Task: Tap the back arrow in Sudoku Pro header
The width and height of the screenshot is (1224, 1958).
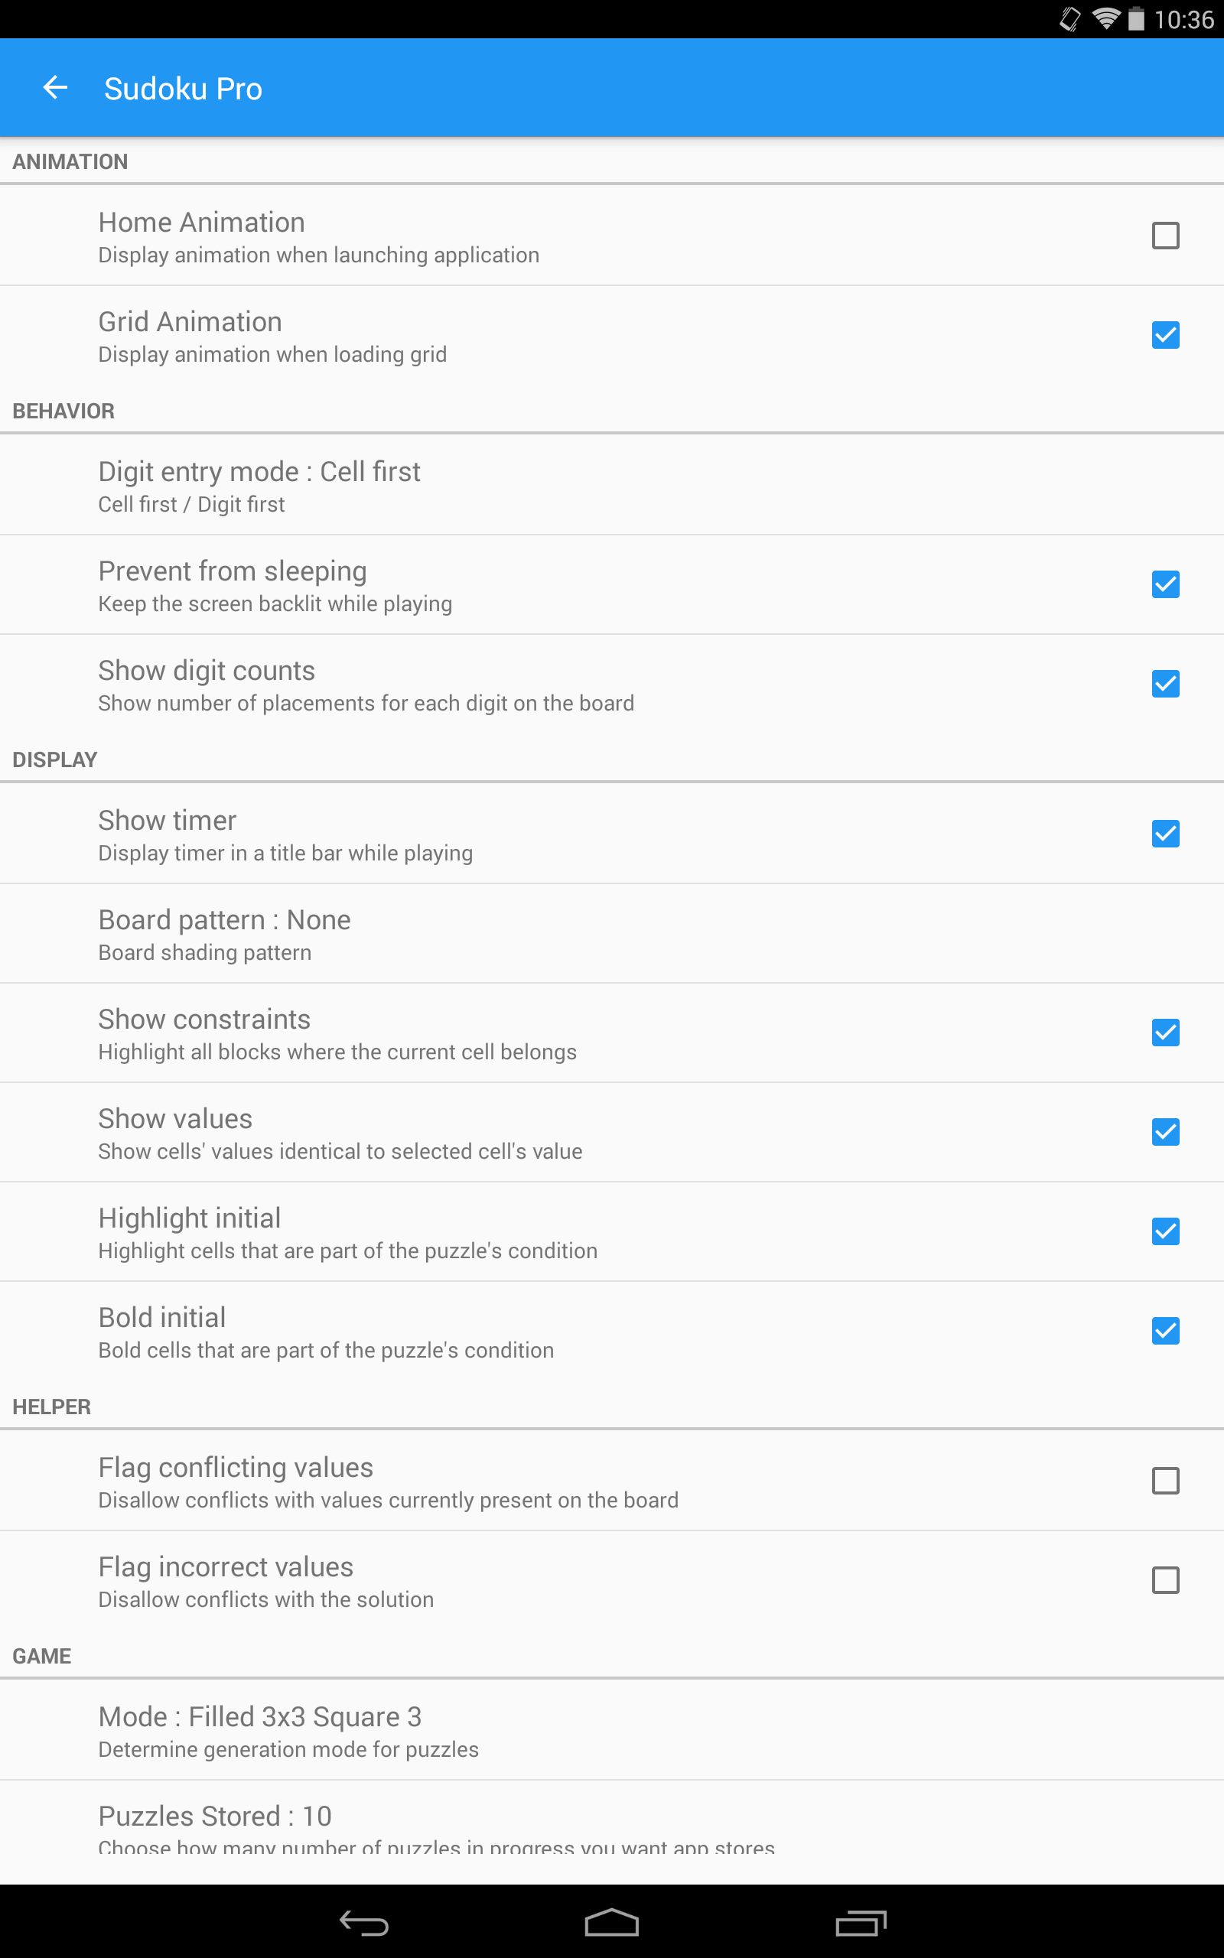Action: (x=55, y=87)
